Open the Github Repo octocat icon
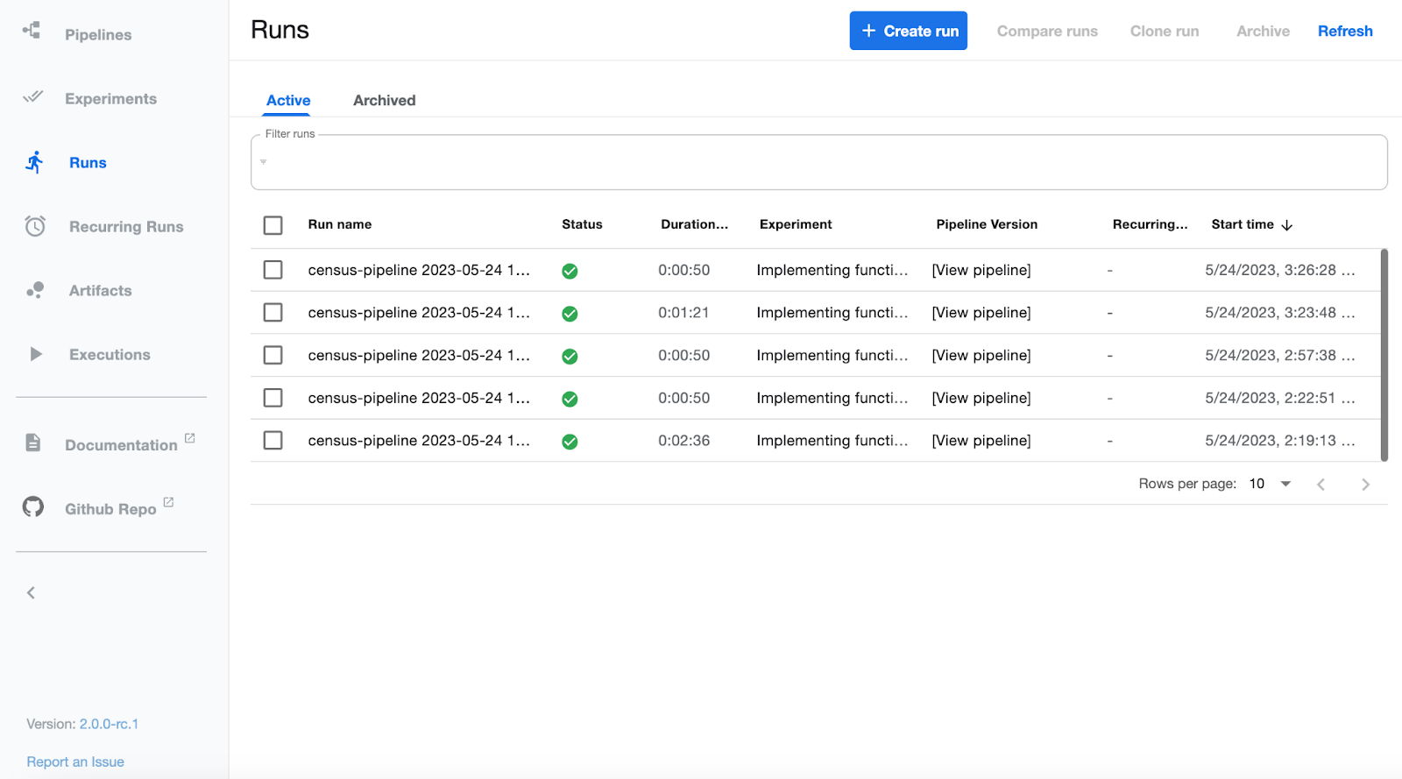1402x779 pixels. pyautogui.click(x=33, y=506)
